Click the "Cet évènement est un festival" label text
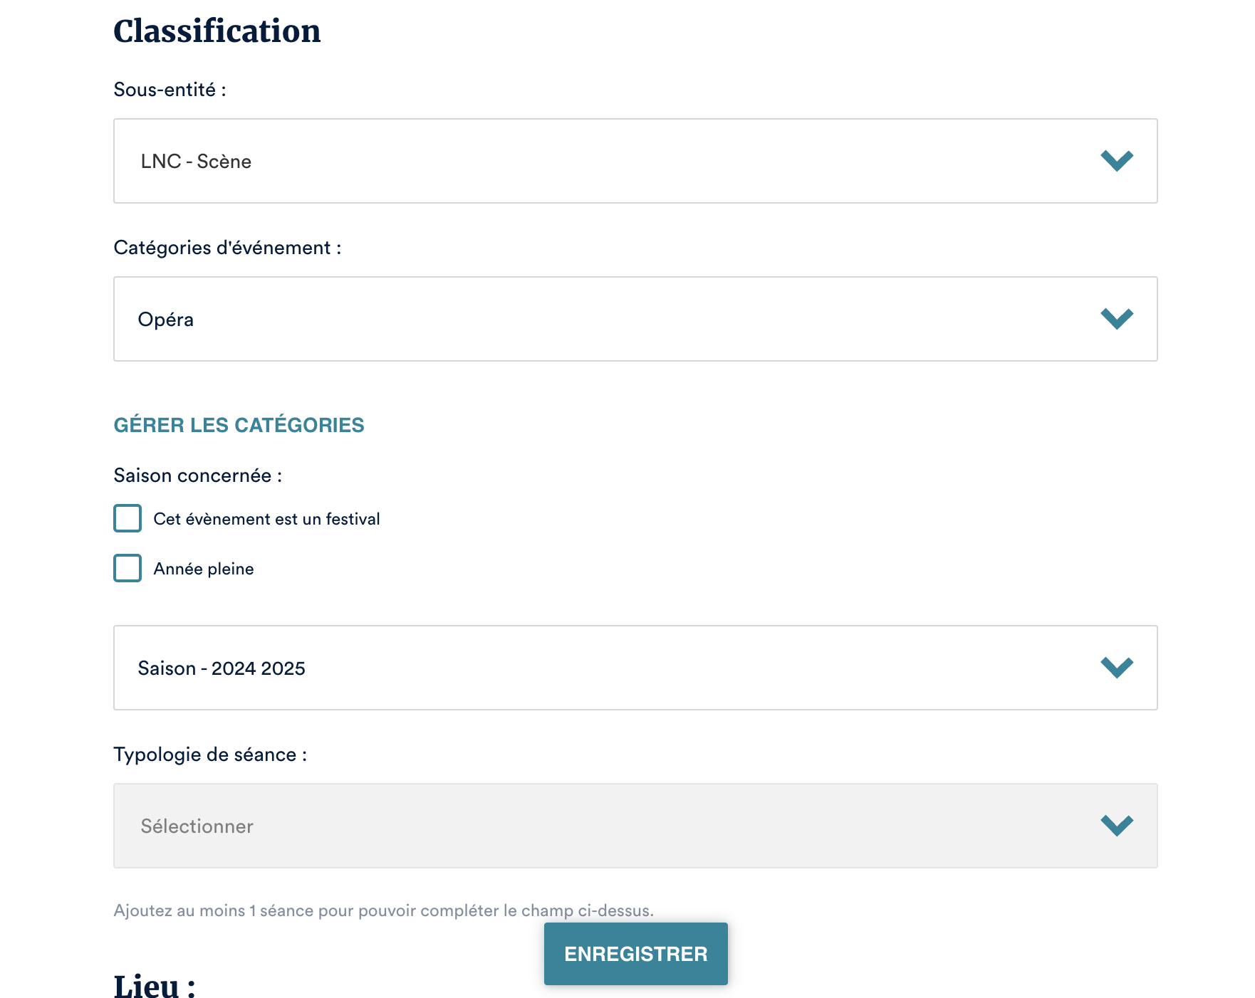 tap(266, 519)
